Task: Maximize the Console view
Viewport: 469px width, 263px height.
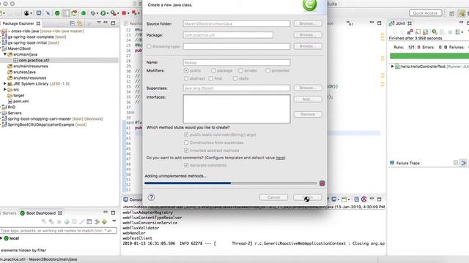Action: [x=380, y=199]
